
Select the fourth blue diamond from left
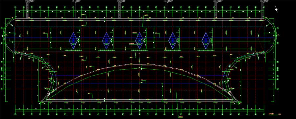coord(173,40)
